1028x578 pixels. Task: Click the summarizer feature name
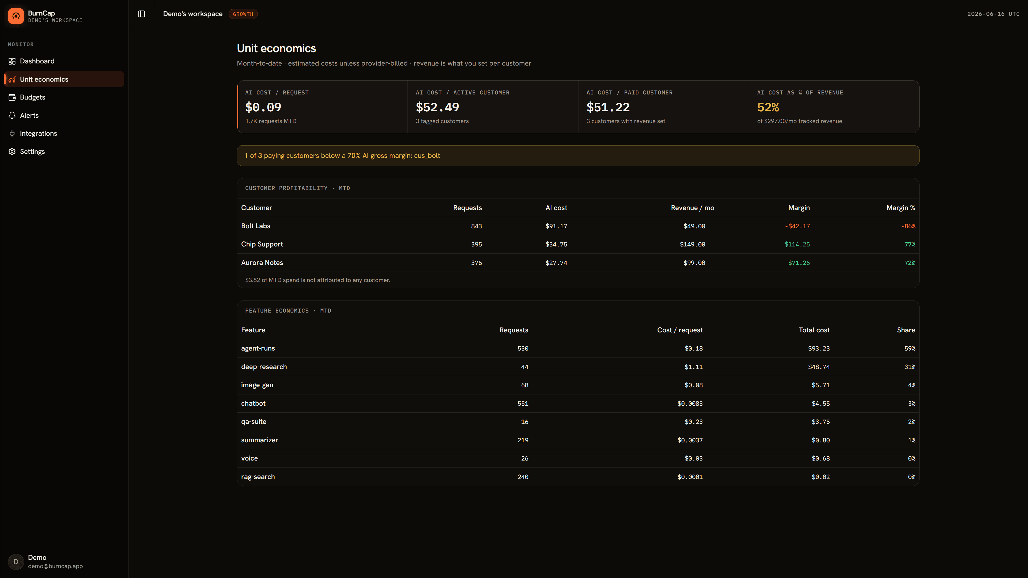[259, 440]
